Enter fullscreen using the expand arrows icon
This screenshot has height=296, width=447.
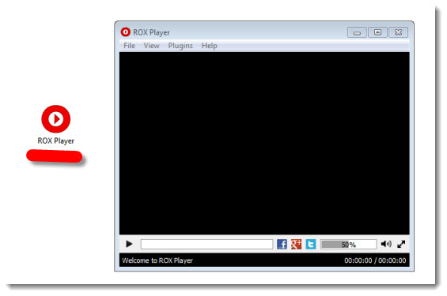[401, 244]
